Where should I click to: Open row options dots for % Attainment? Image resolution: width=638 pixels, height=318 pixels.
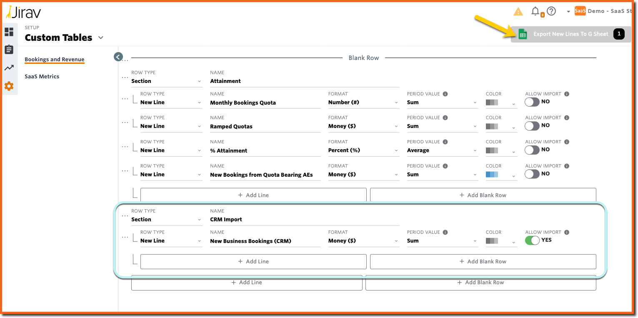125,147
